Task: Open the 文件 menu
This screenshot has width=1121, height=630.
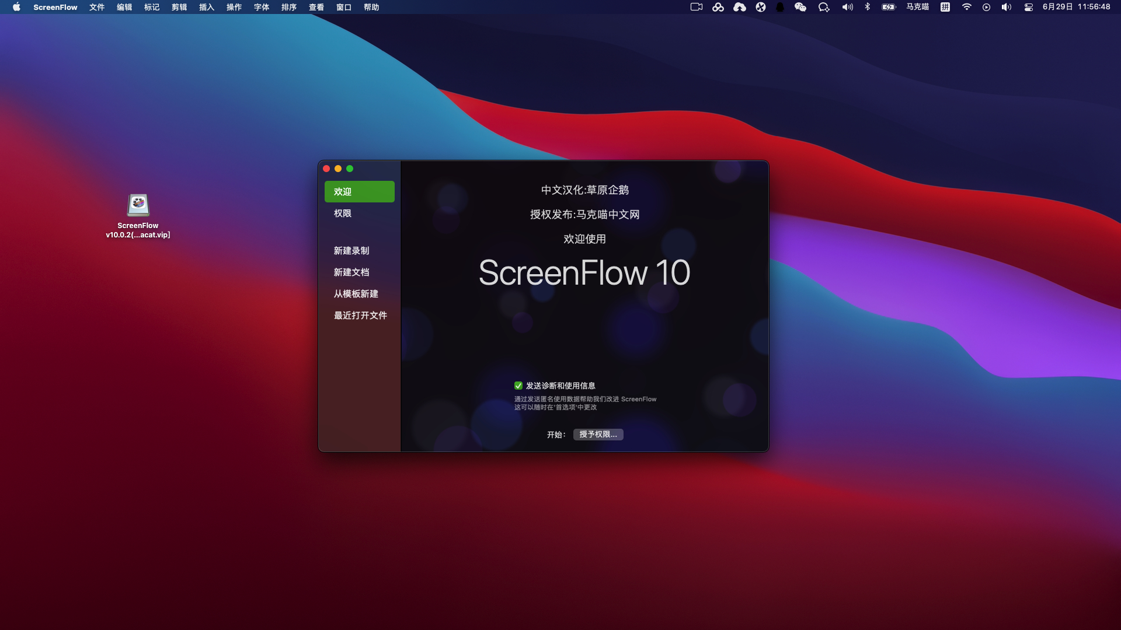Action: (x=97, y=7)
